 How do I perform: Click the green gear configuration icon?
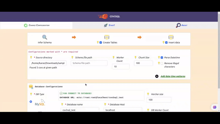coord(26,25)
